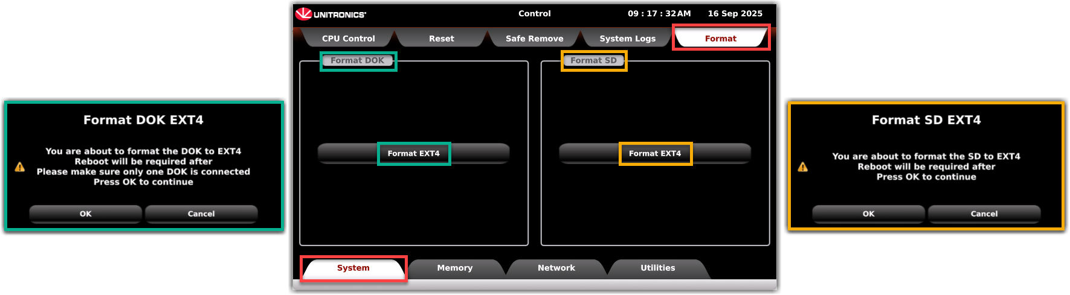
Task: Open the System Logs tab
Action: point(627,39)
